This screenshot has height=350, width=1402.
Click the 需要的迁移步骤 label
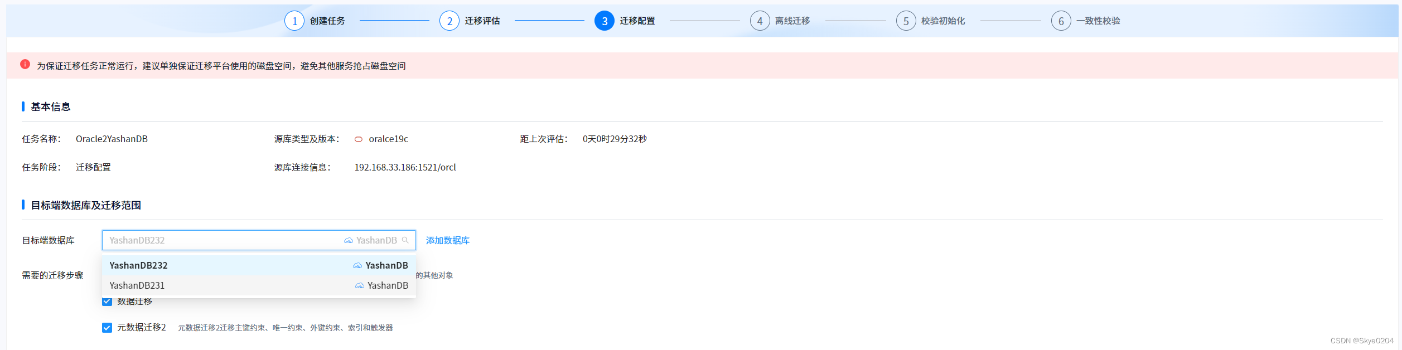point(52,275)
